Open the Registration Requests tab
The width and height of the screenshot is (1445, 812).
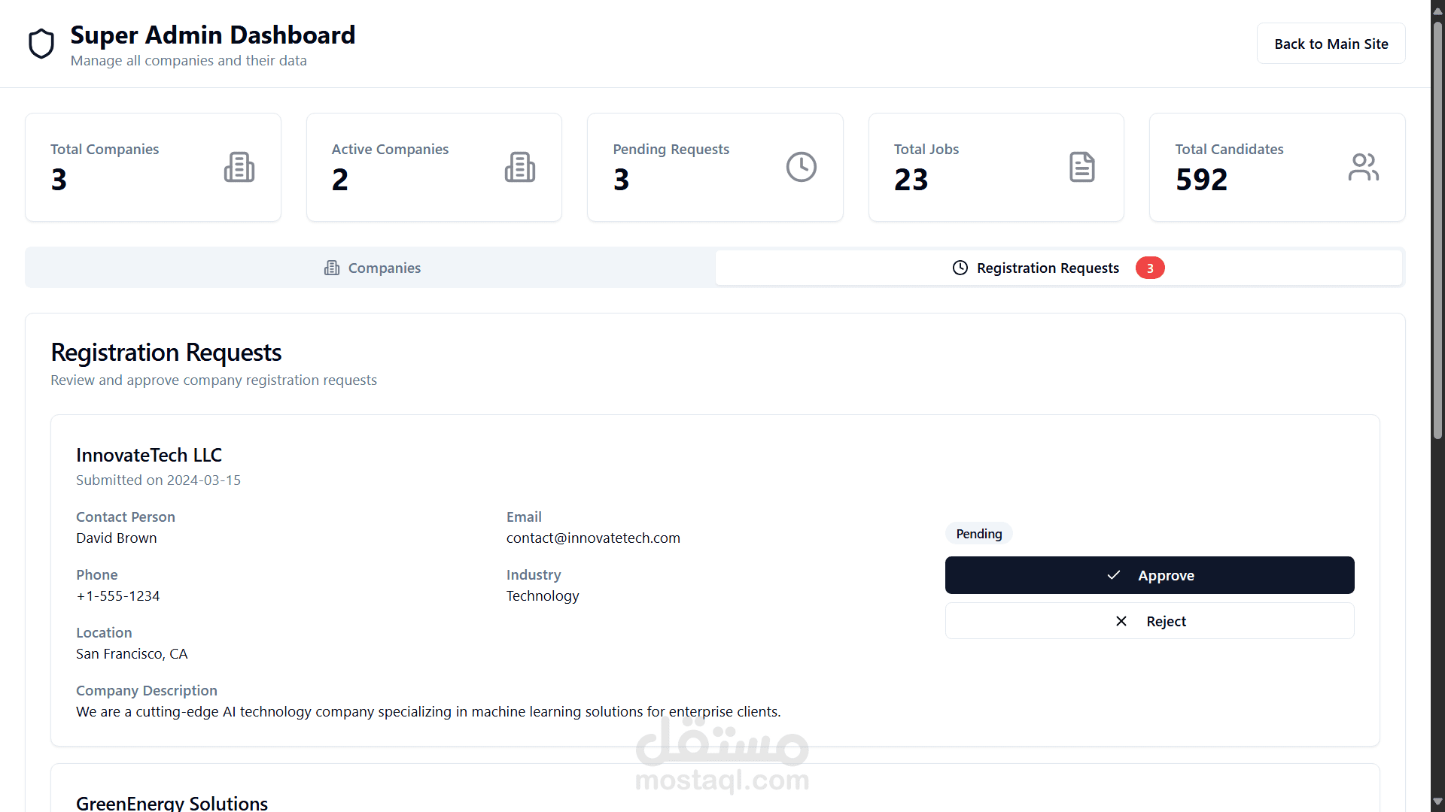[1048, 268]
